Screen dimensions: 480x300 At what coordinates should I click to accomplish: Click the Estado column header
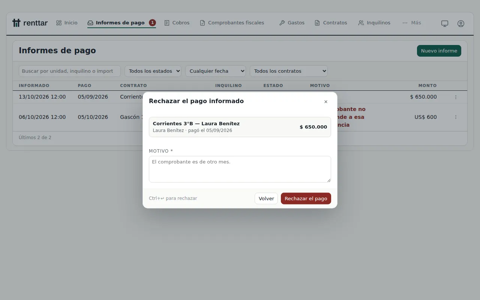click(273, 85)
